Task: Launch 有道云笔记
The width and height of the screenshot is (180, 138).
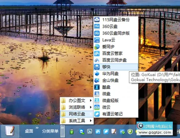Action: (x=116, y=114)
